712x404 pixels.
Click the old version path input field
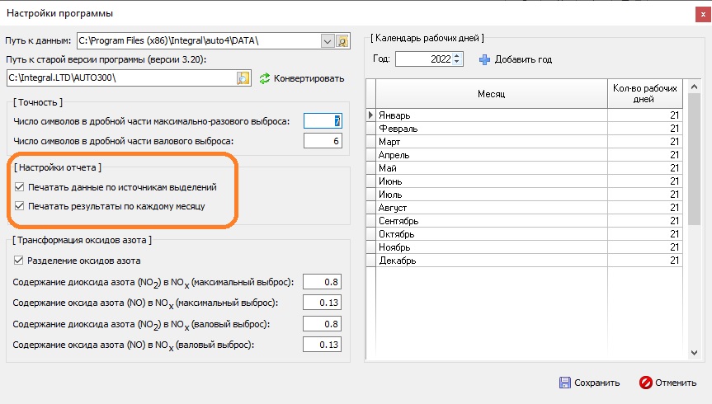point(120,78)
